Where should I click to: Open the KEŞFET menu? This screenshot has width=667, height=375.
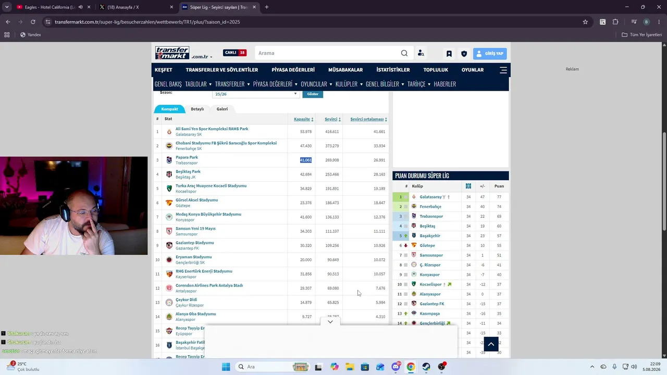point(164,70)
